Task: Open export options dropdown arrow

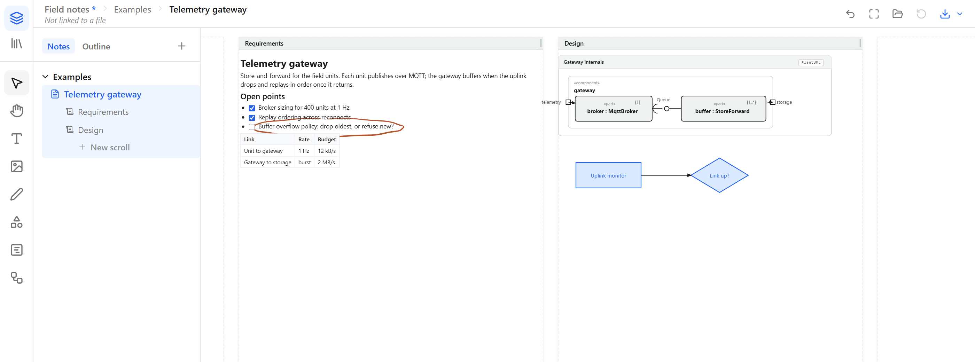Action: (959, 14)
